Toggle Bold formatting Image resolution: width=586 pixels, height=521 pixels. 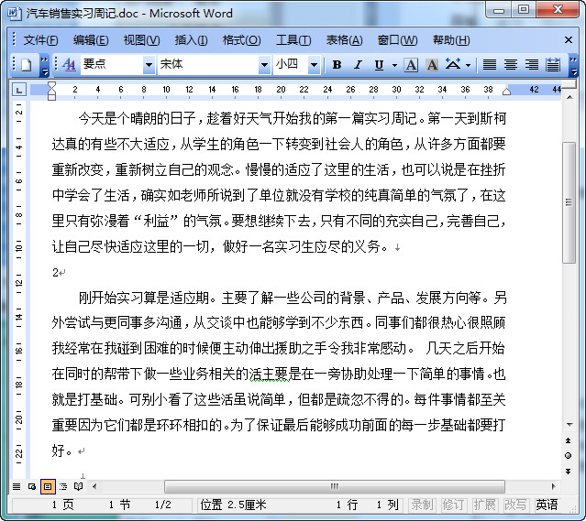337,65
